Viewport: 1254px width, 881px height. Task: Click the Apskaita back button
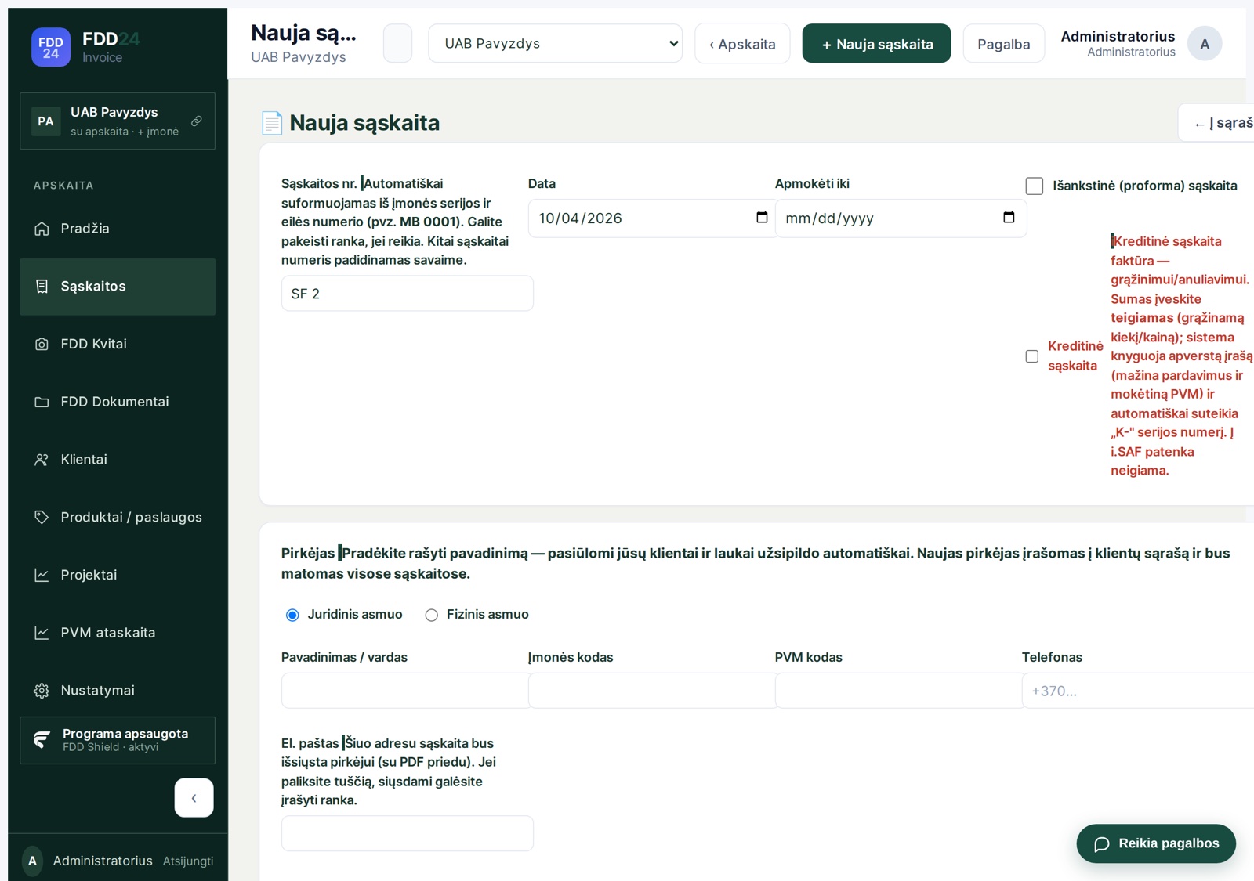(742, 44)
